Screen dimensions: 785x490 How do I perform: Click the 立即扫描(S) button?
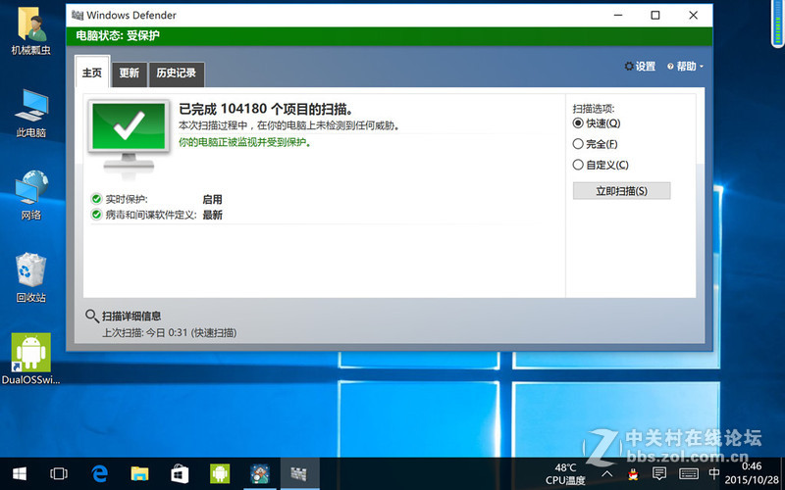point(621,191)
